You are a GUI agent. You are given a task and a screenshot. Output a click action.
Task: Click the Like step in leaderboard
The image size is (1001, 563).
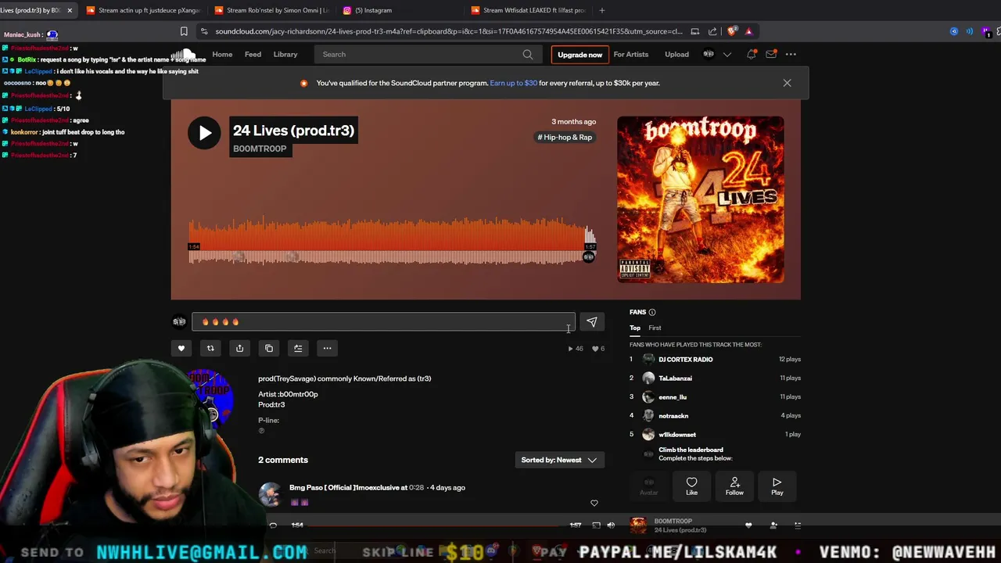coord(691,486)
